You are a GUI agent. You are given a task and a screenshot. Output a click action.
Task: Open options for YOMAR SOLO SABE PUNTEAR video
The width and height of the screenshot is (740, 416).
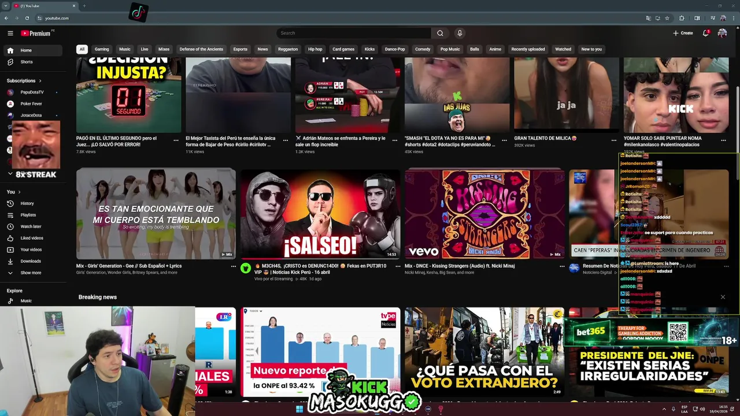(x=723, y=140)
